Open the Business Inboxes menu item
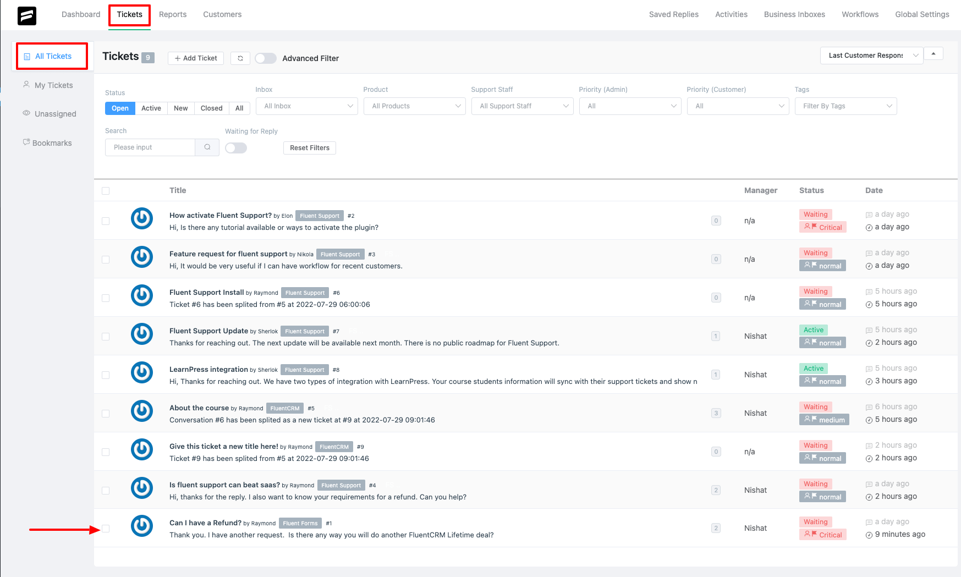 (794, 14)
